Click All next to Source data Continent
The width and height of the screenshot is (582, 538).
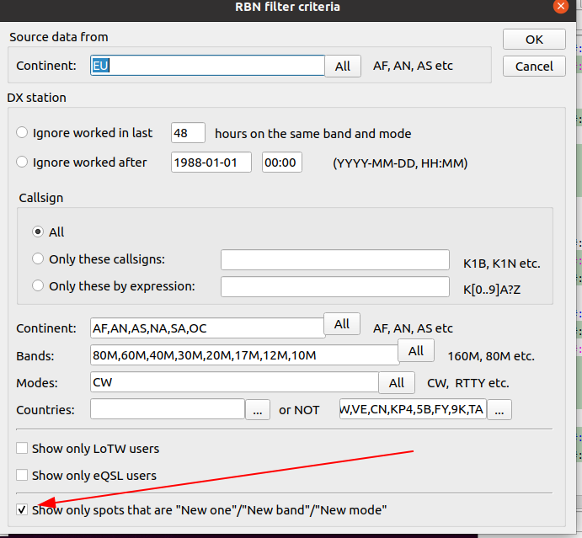[343, 67]
